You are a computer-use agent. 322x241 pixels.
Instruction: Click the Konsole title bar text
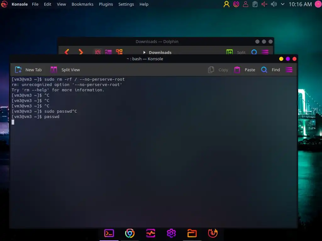[x=145, y=59]
